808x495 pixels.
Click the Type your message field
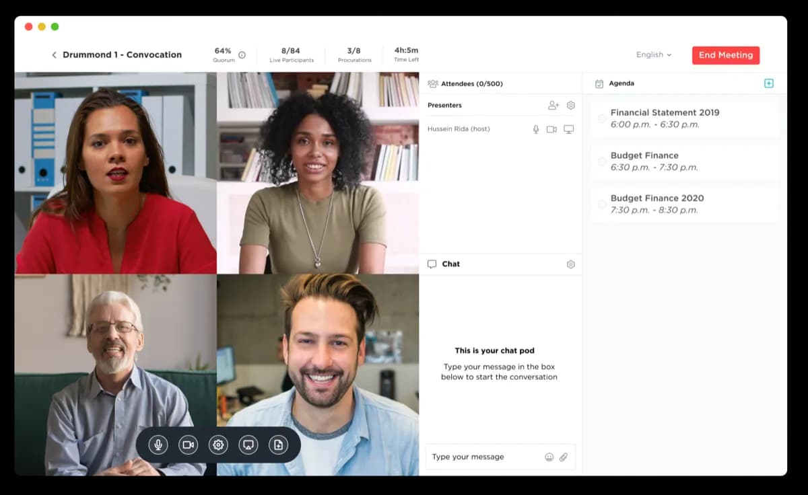485,457
